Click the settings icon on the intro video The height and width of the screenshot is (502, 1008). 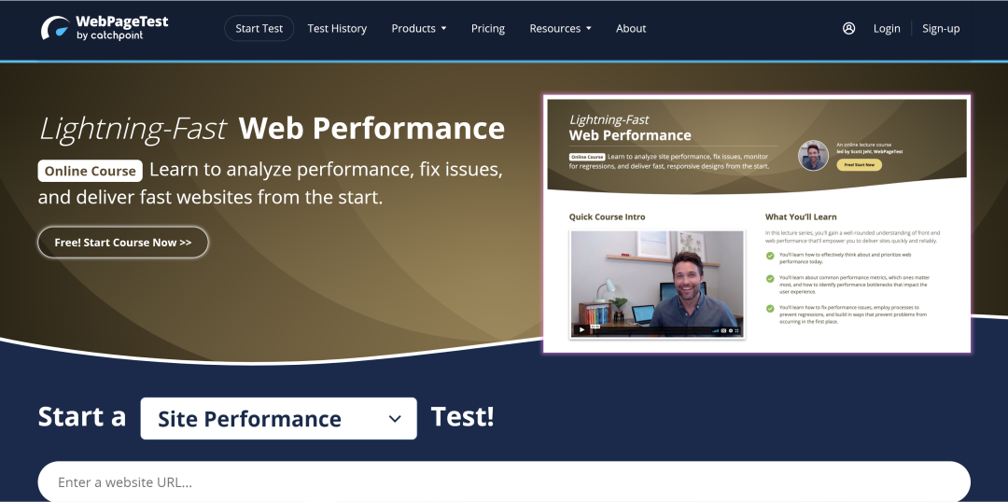(730, 330)
